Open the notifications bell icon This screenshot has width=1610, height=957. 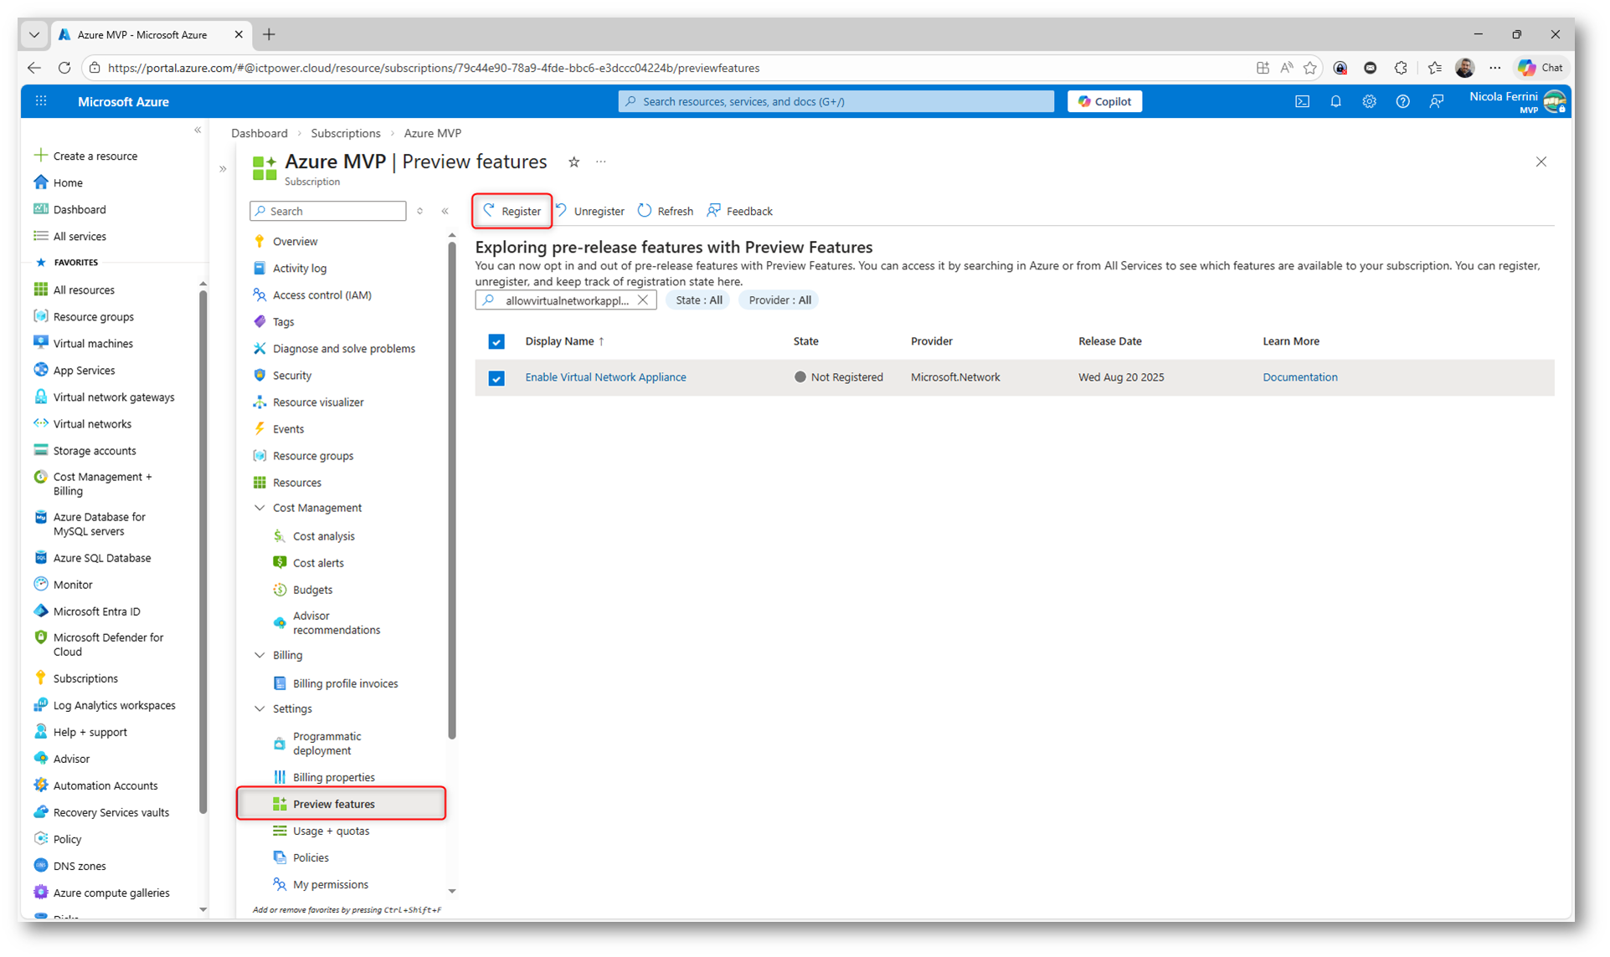pos(1335,101)
